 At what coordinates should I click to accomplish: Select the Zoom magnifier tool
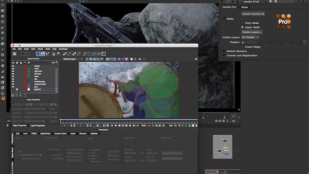[x=58, y=54]
